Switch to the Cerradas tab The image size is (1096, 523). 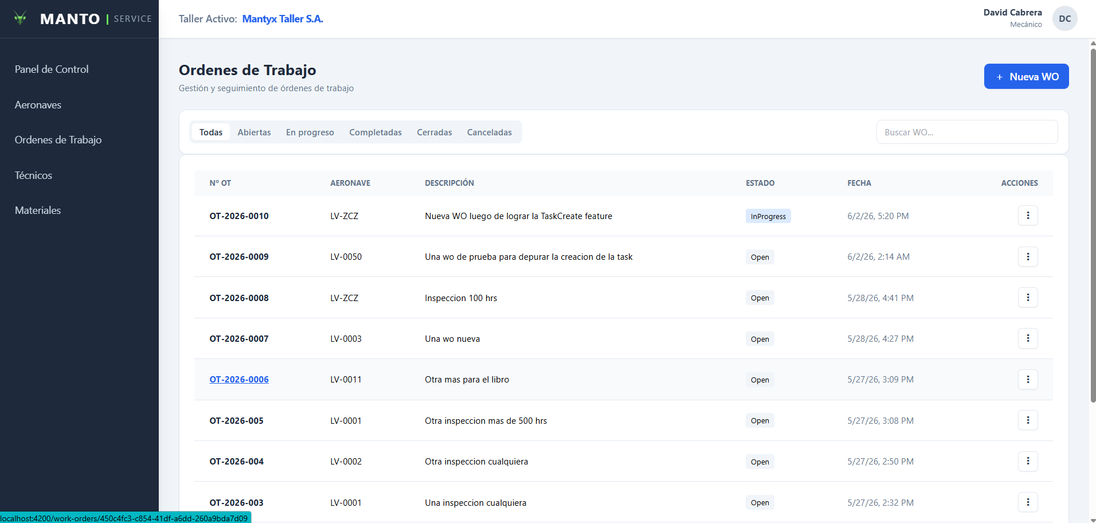(x=435, y=132)
